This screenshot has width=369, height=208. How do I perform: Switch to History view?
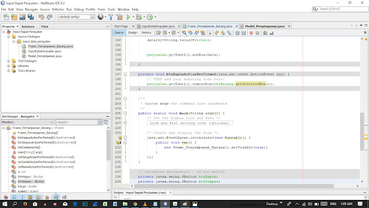click(x=146, y=32)
